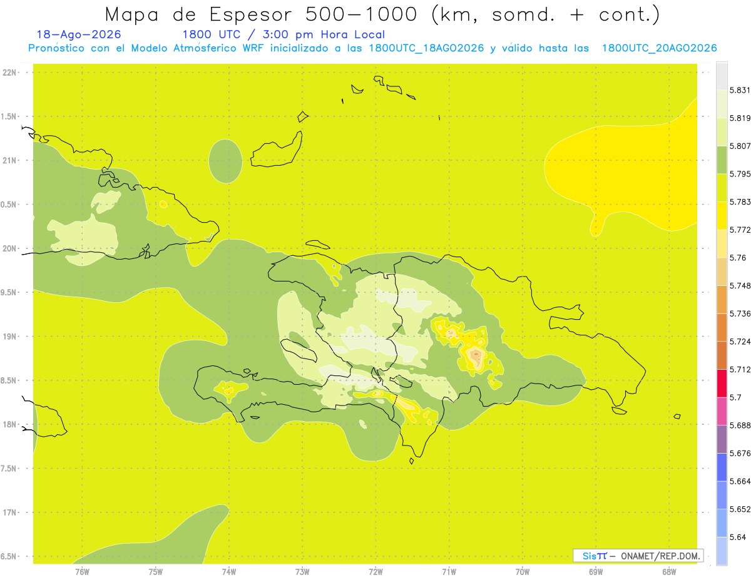Select the bright yellow swatch between 5.772 and 5.783
This screenshot has height=580, width=751.
722,216
